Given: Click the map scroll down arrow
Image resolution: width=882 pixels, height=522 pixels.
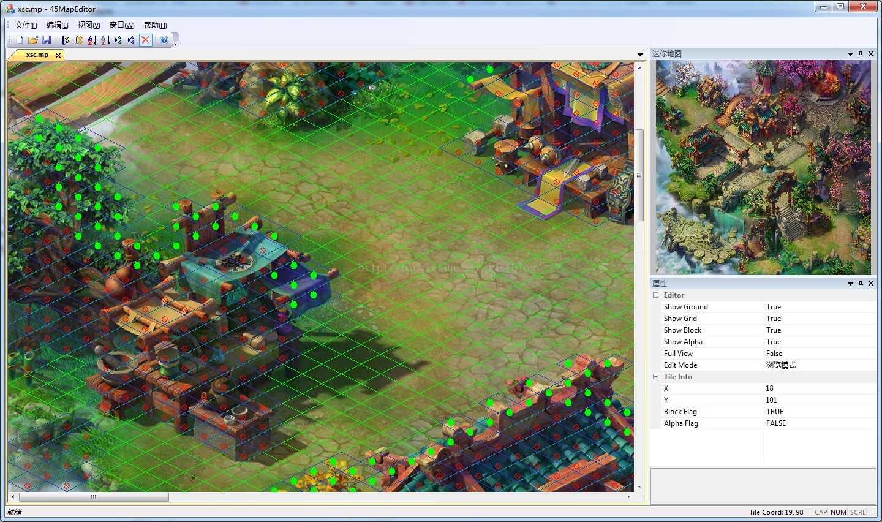Looking at the screenshot, I should [639, 487].
